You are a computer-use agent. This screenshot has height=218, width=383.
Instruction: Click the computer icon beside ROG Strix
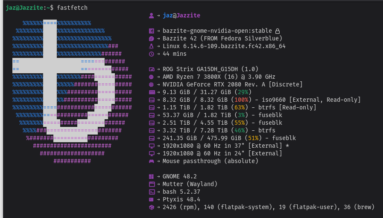click(x=152, y=69)
